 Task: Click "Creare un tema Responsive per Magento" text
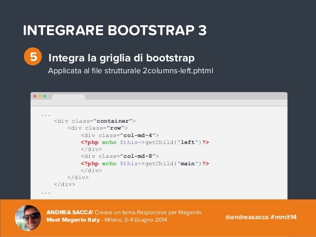(x=148, y=212)
